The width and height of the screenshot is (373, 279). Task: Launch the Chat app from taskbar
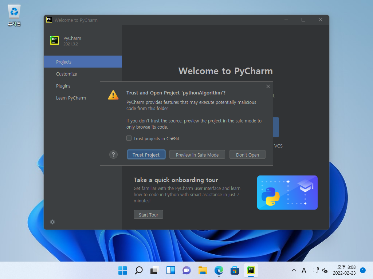pyautogui.click(x=186, y=270)
